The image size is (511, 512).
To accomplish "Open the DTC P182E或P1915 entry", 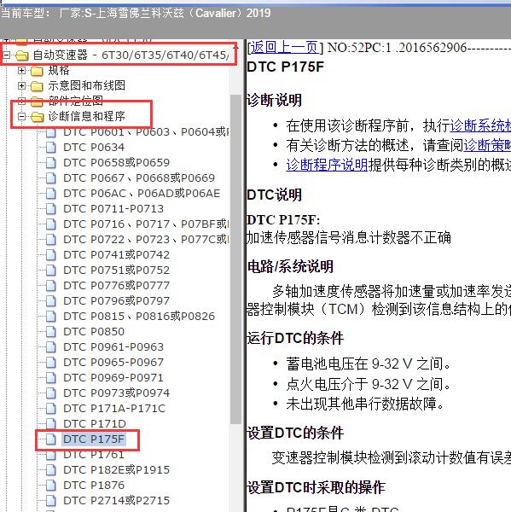I will (x=116, y=470).
